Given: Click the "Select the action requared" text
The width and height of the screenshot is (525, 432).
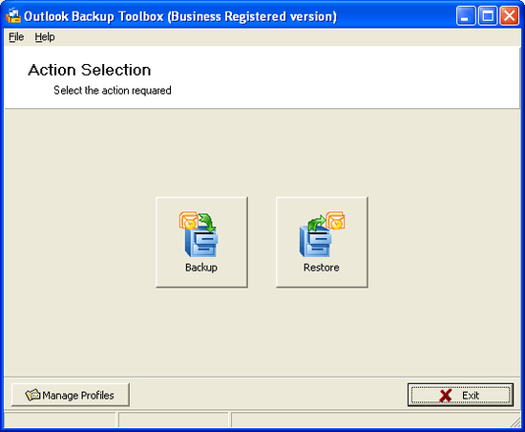Looking at the screenshot, I should tap(113, 91).
